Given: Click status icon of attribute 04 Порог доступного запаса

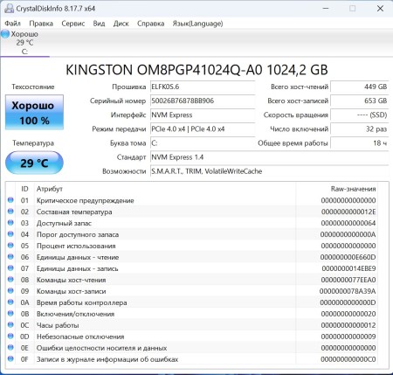Looking at the screenshot, I should pyautogui.click(x=10, y=234).
